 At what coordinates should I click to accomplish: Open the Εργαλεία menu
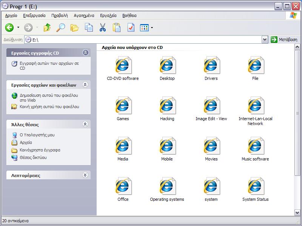[x=108, y=15]
